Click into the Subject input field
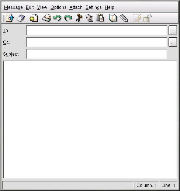 (97, 54)
